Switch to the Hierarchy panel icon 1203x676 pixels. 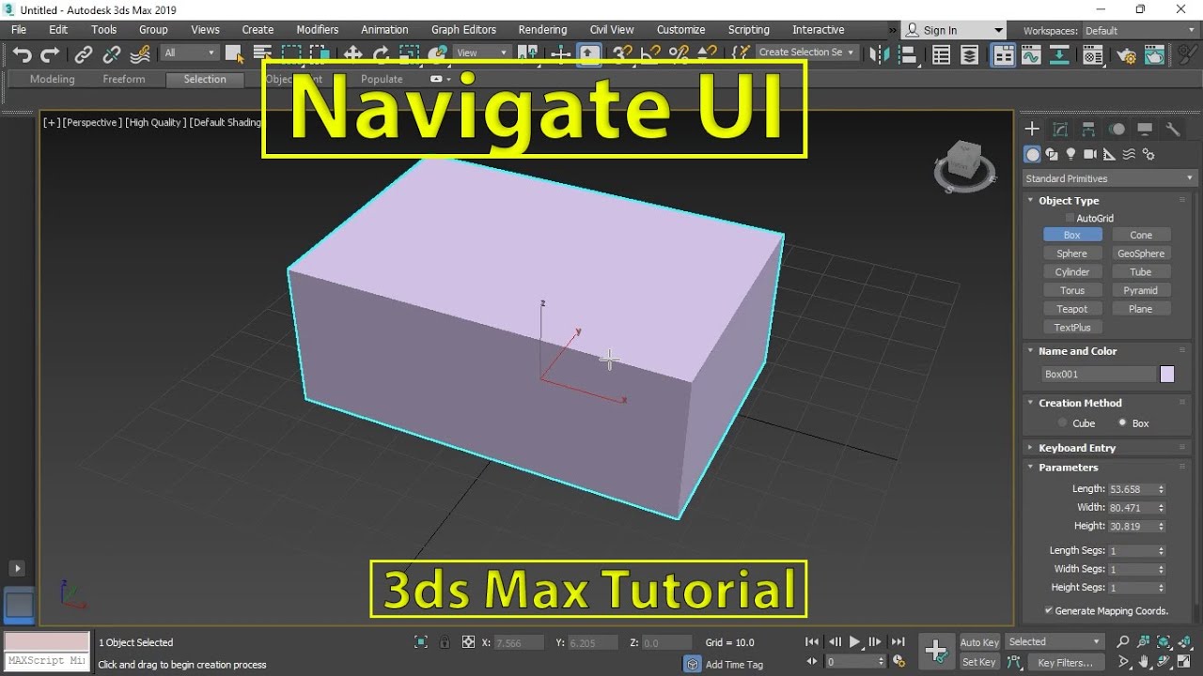1088,130
